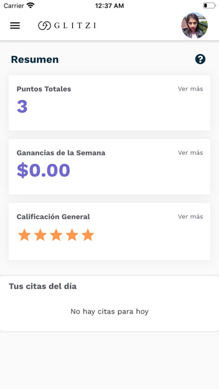The image size is (219, 389).
Task: Tap the second rating star
Action: pyautogui.click(x=40, y=235)
